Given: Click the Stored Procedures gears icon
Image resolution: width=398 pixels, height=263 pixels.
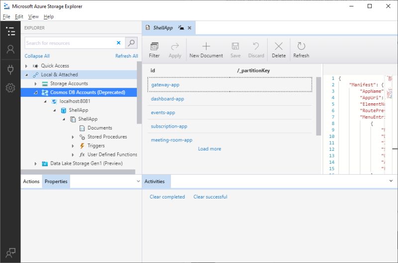Looking at the screenshot, I should [x=82, y=137].
